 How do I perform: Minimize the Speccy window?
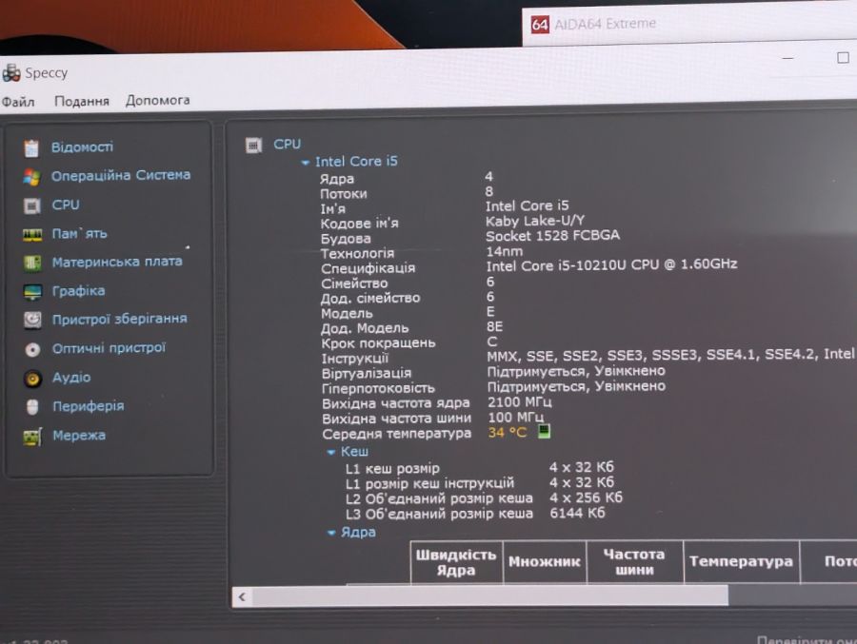[x=787, y=57]
